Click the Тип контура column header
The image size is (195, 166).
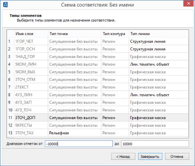pyautogui.click(x=115, y=34)
